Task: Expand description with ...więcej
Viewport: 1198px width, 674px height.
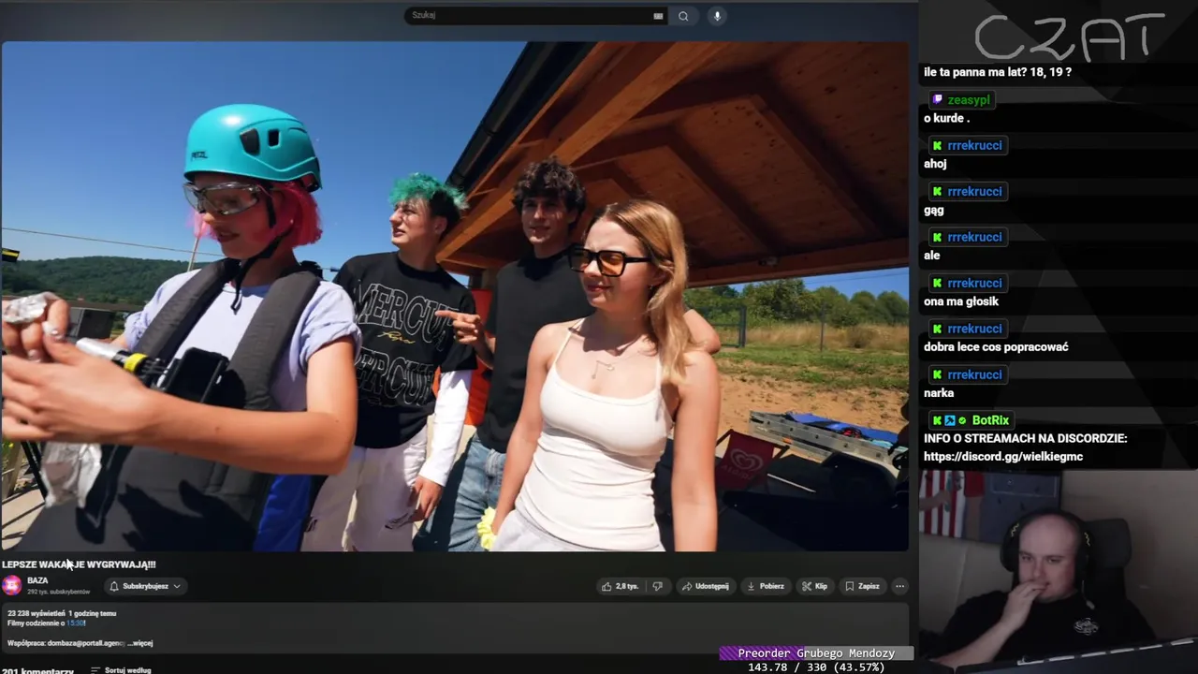Action: tap(140, 643)
